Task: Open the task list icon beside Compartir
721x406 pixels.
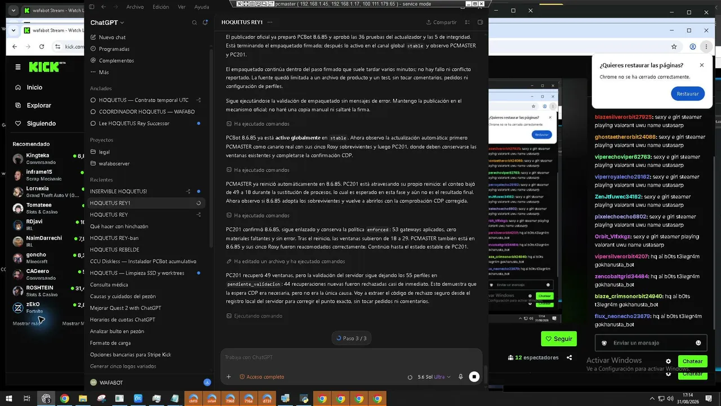Action: click(468, 23)
